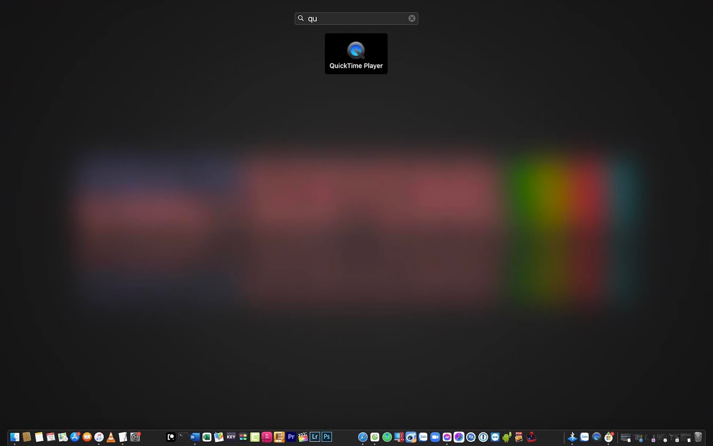Image resolution: width=713 pixels, height=446 pixels.
Task: Click inside the Launchpad search field
Action: coord(356,18)
